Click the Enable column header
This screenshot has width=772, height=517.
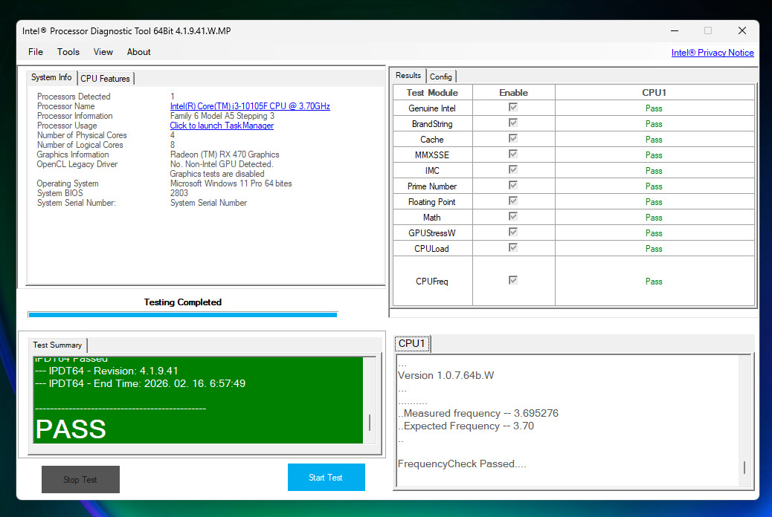[513, 92]
